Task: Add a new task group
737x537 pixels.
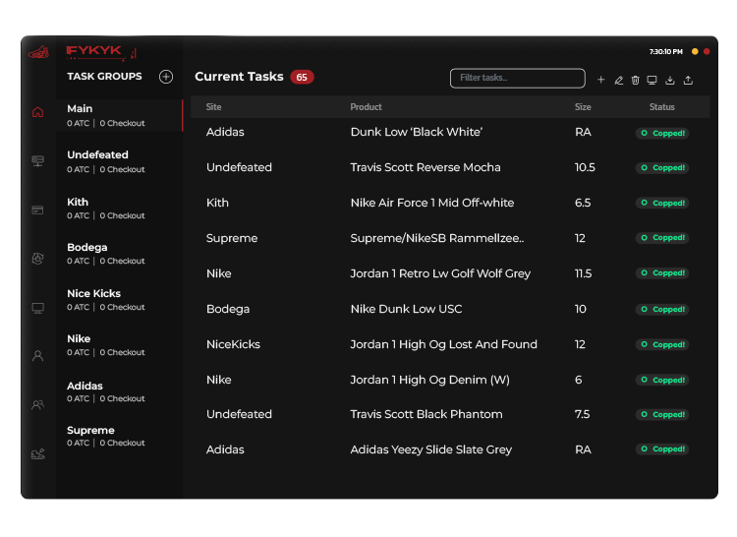Action: pyautogui.click(x=166, y=77)
